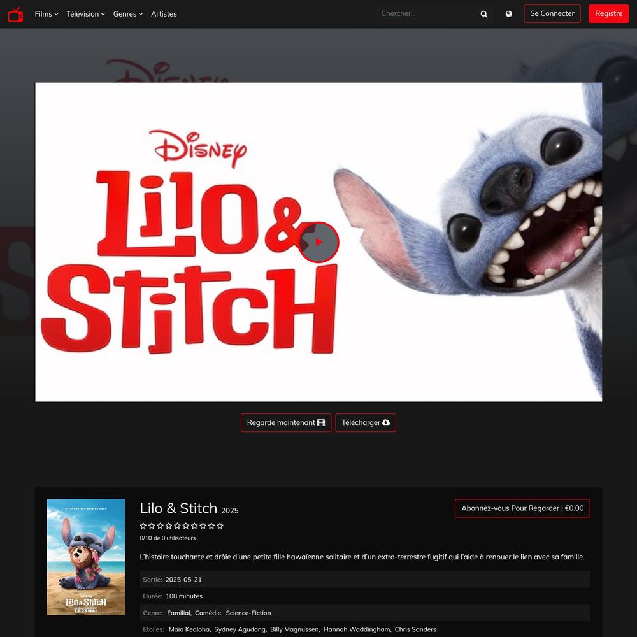Screen dimensions: 637x637
Task: Open actor Chris Sanders's page
Action: [x=415, y=629]
